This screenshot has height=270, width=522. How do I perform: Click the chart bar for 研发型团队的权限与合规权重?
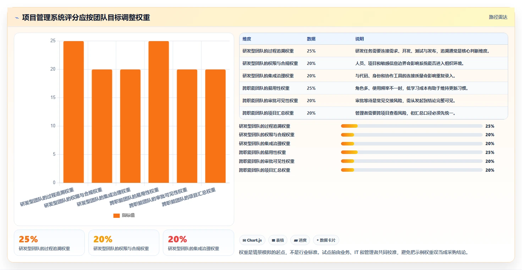(102, 126)
